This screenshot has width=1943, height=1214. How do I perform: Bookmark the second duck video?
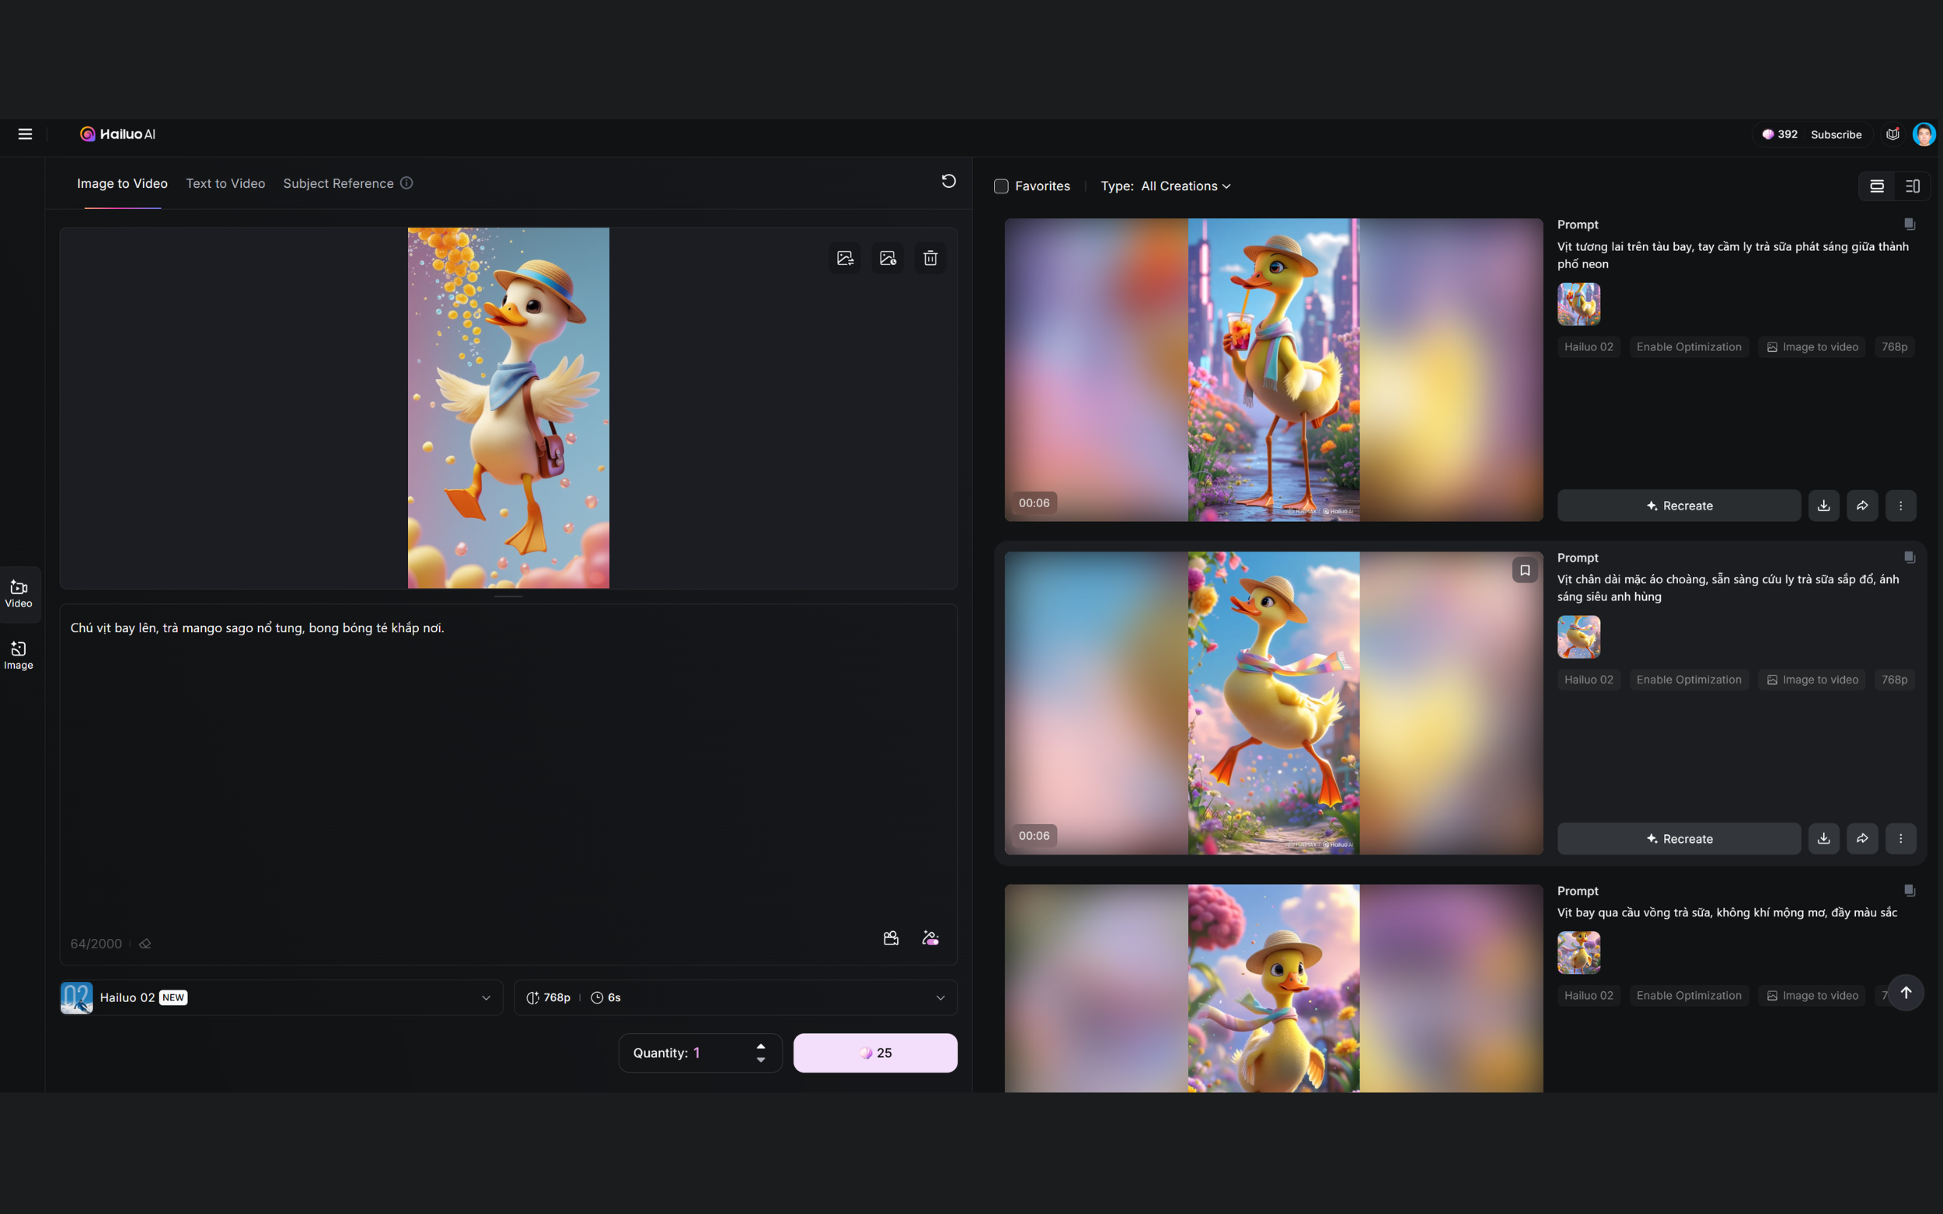[1525, 570]
